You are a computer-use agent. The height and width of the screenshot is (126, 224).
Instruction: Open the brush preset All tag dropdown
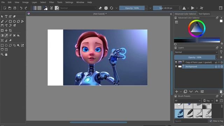[188, 100]
